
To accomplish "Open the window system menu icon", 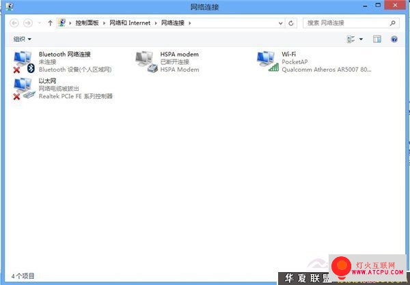I will click(x=9, y=6).
